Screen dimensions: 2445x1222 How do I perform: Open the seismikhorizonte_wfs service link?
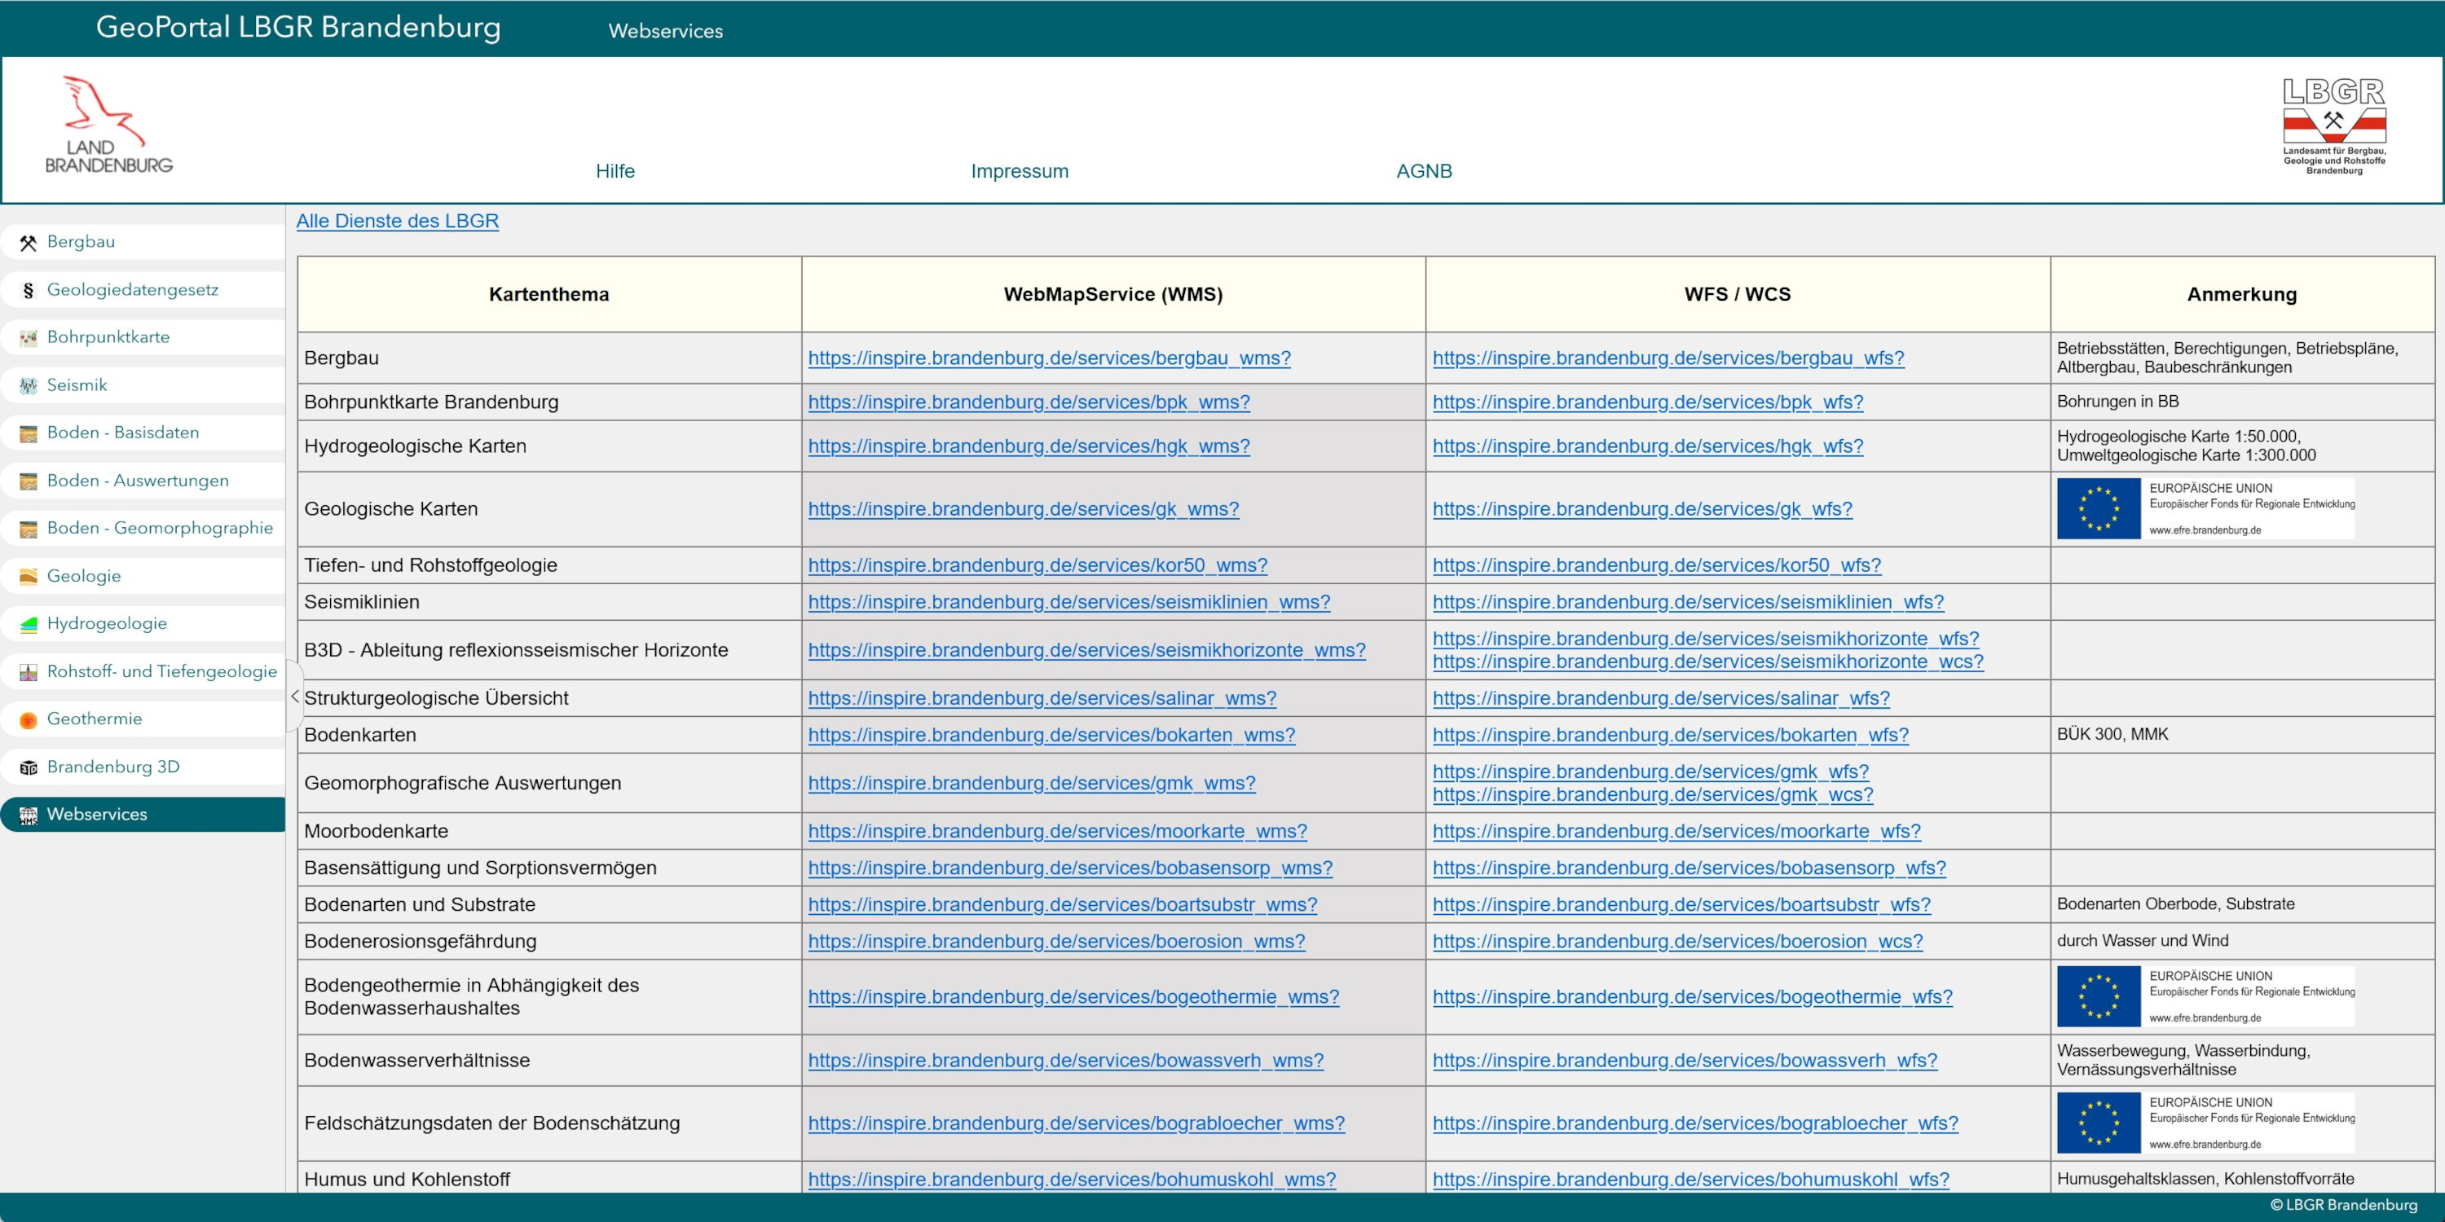(x=1706, y=639)
